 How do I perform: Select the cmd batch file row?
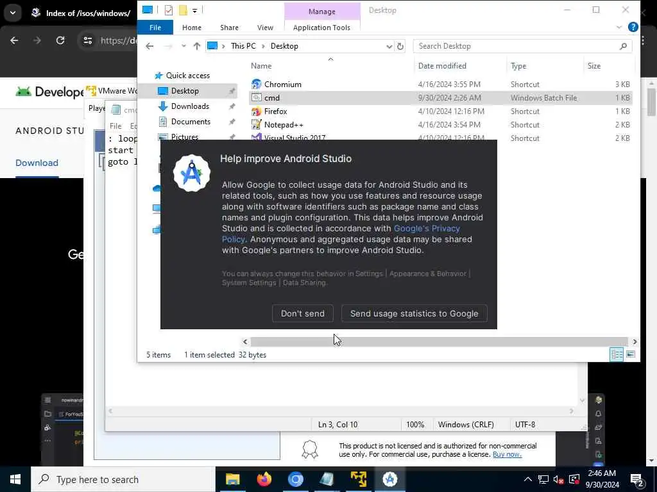[440, 98]
